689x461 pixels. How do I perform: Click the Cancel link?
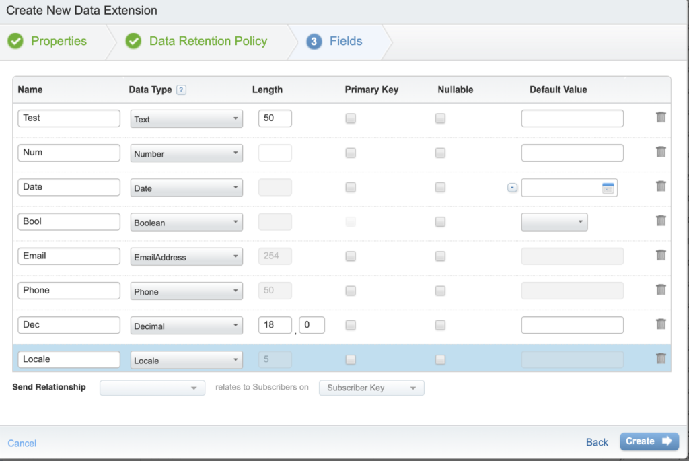[x=22, y=443]
